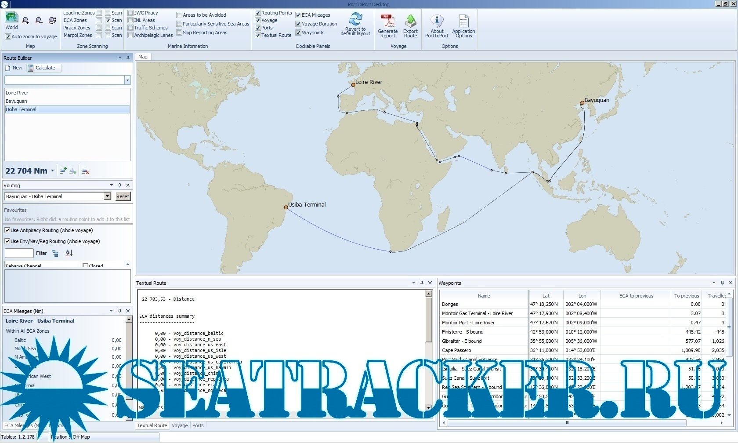Select the Ports tab
Viewport: 738px width, 443px height.
click(x=198, y=425)
